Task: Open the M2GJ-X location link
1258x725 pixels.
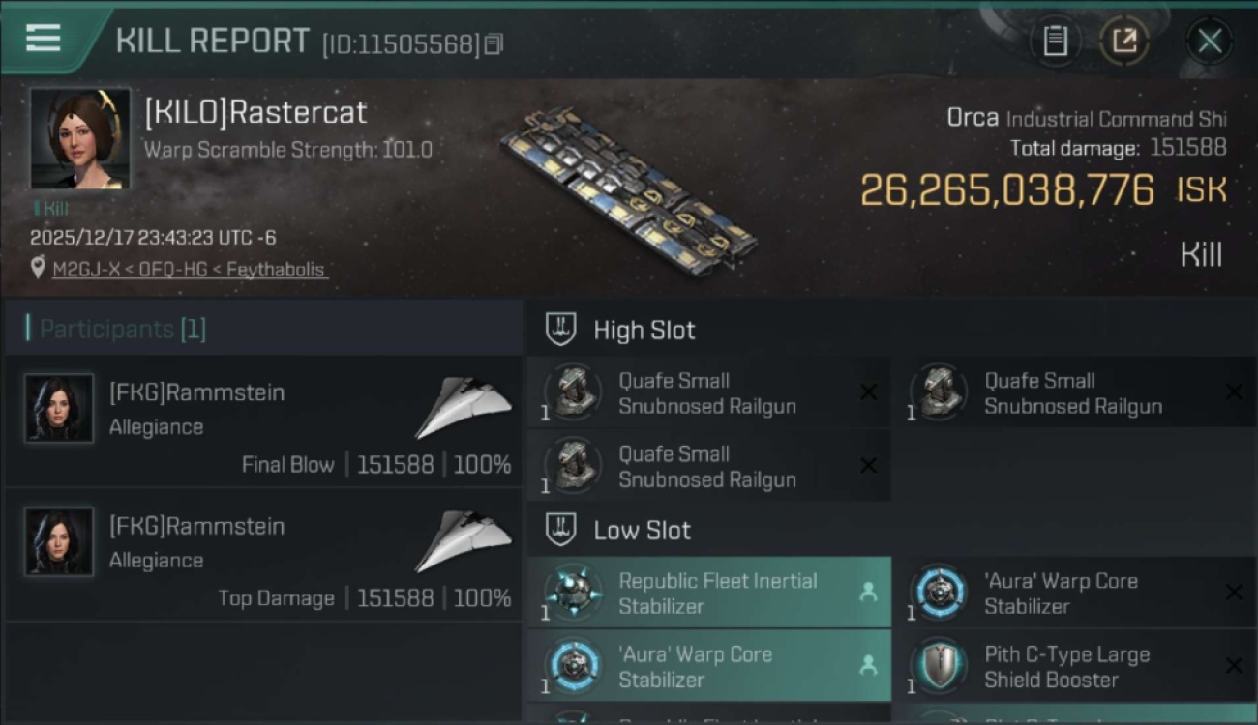Action: coord(86,270)
